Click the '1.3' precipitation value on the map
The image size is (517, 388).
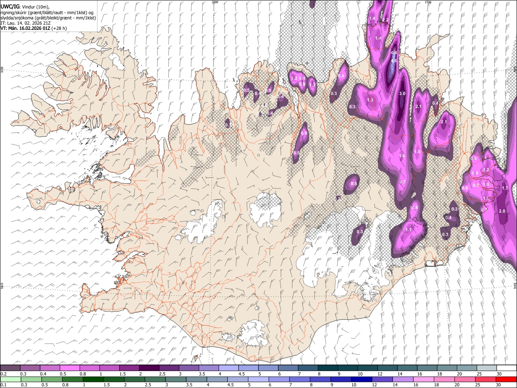(x=370, y=99)
